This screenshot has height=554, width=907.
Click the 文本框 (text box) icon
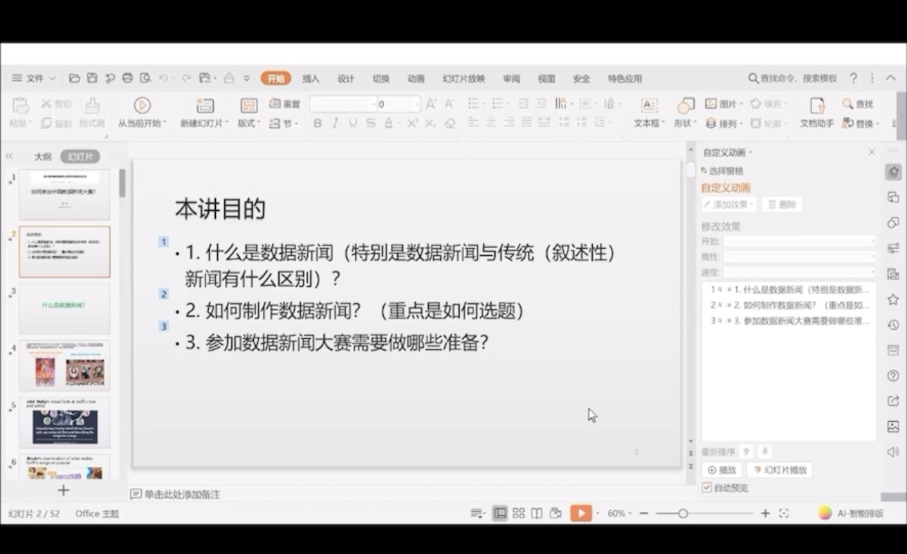[648, 106]
